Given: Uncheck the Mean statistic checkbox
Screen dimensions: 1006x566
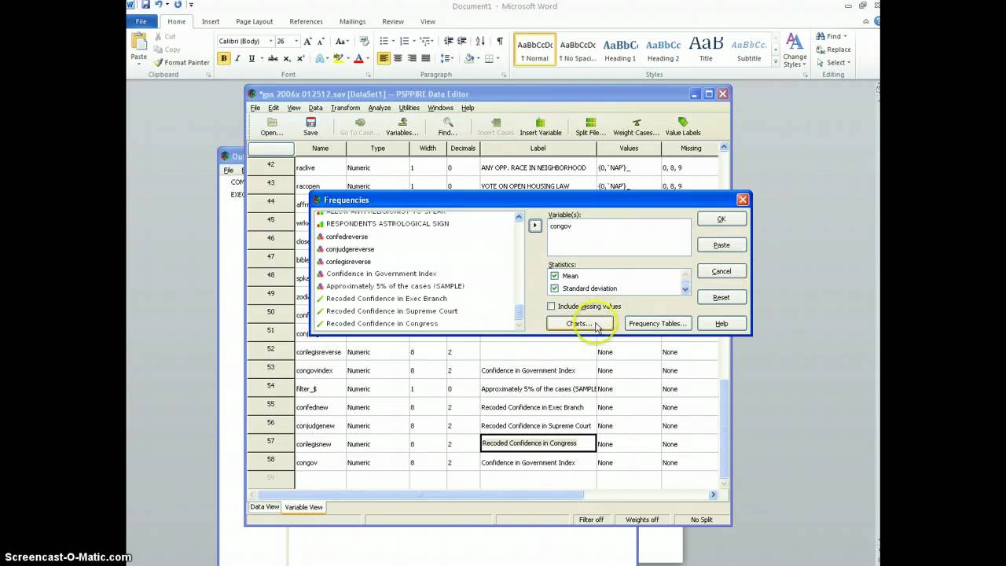Looking at the screenshot, I should click(555, 276).
